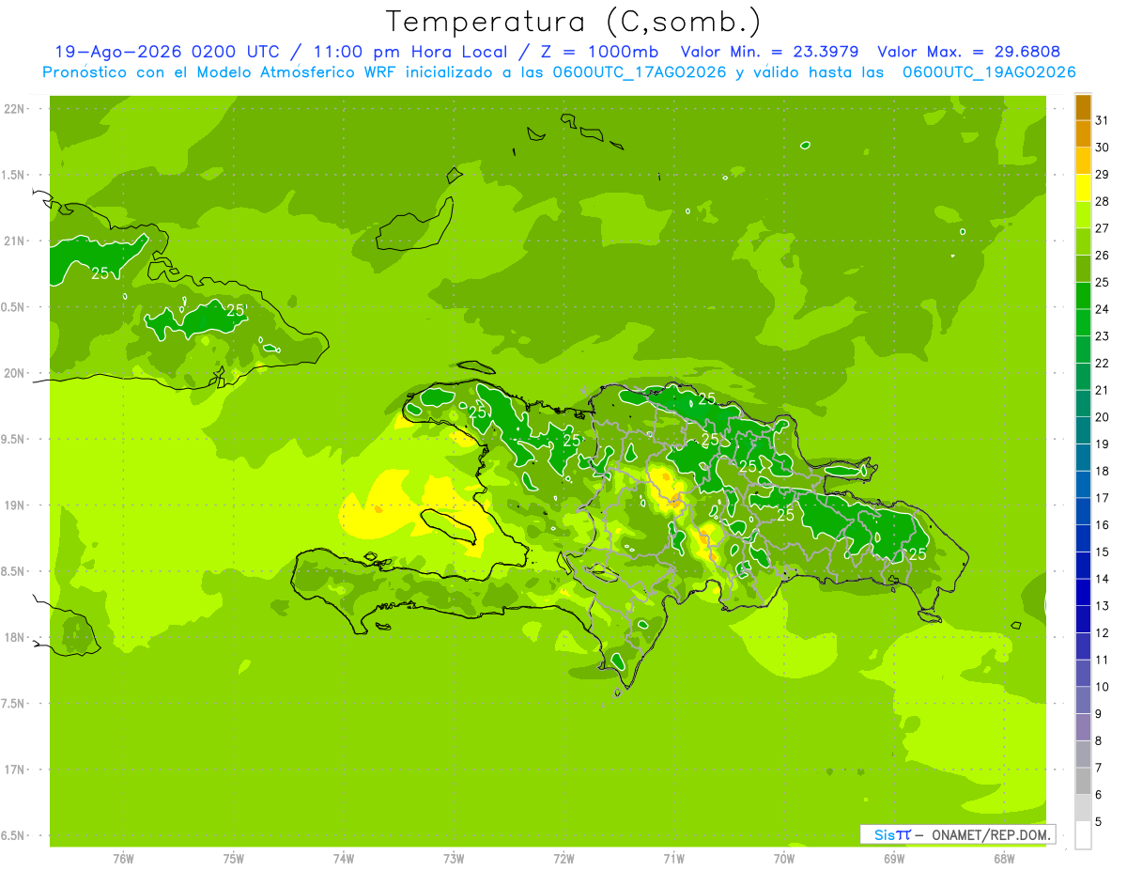The width and height of the screenshot is (1127, 871).
Task: Click the "76W" longitude axis label
Action: [123, 859]
